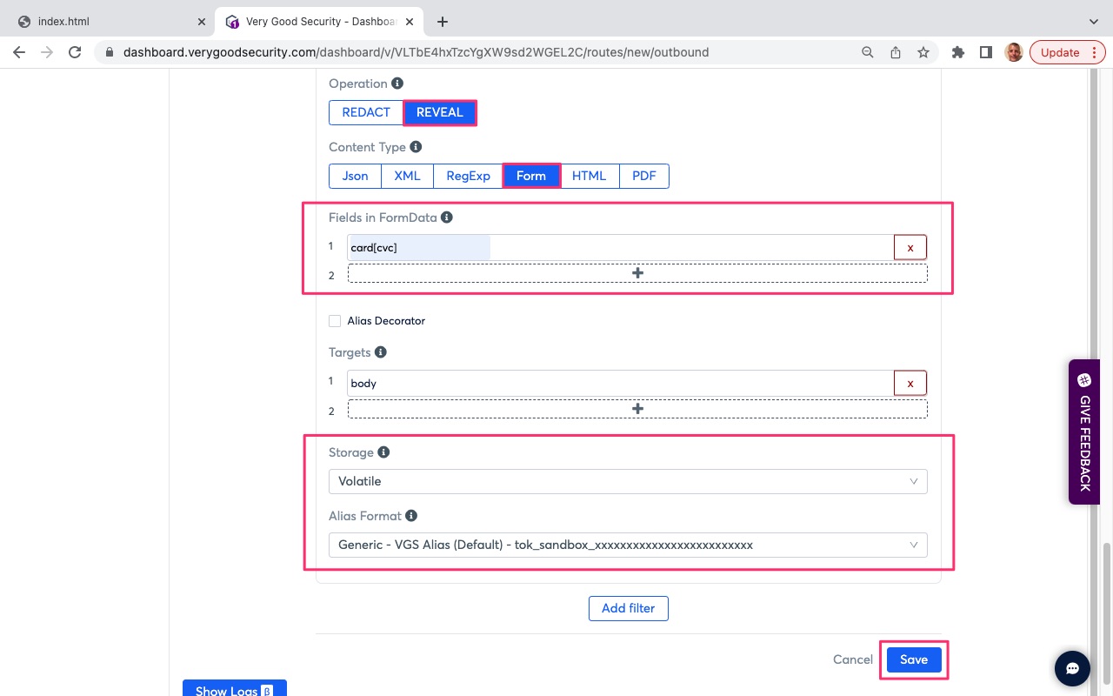Screen dimensions: 1113x696
Task: Close the Very Good Security tab
Action: pos(410,22)
